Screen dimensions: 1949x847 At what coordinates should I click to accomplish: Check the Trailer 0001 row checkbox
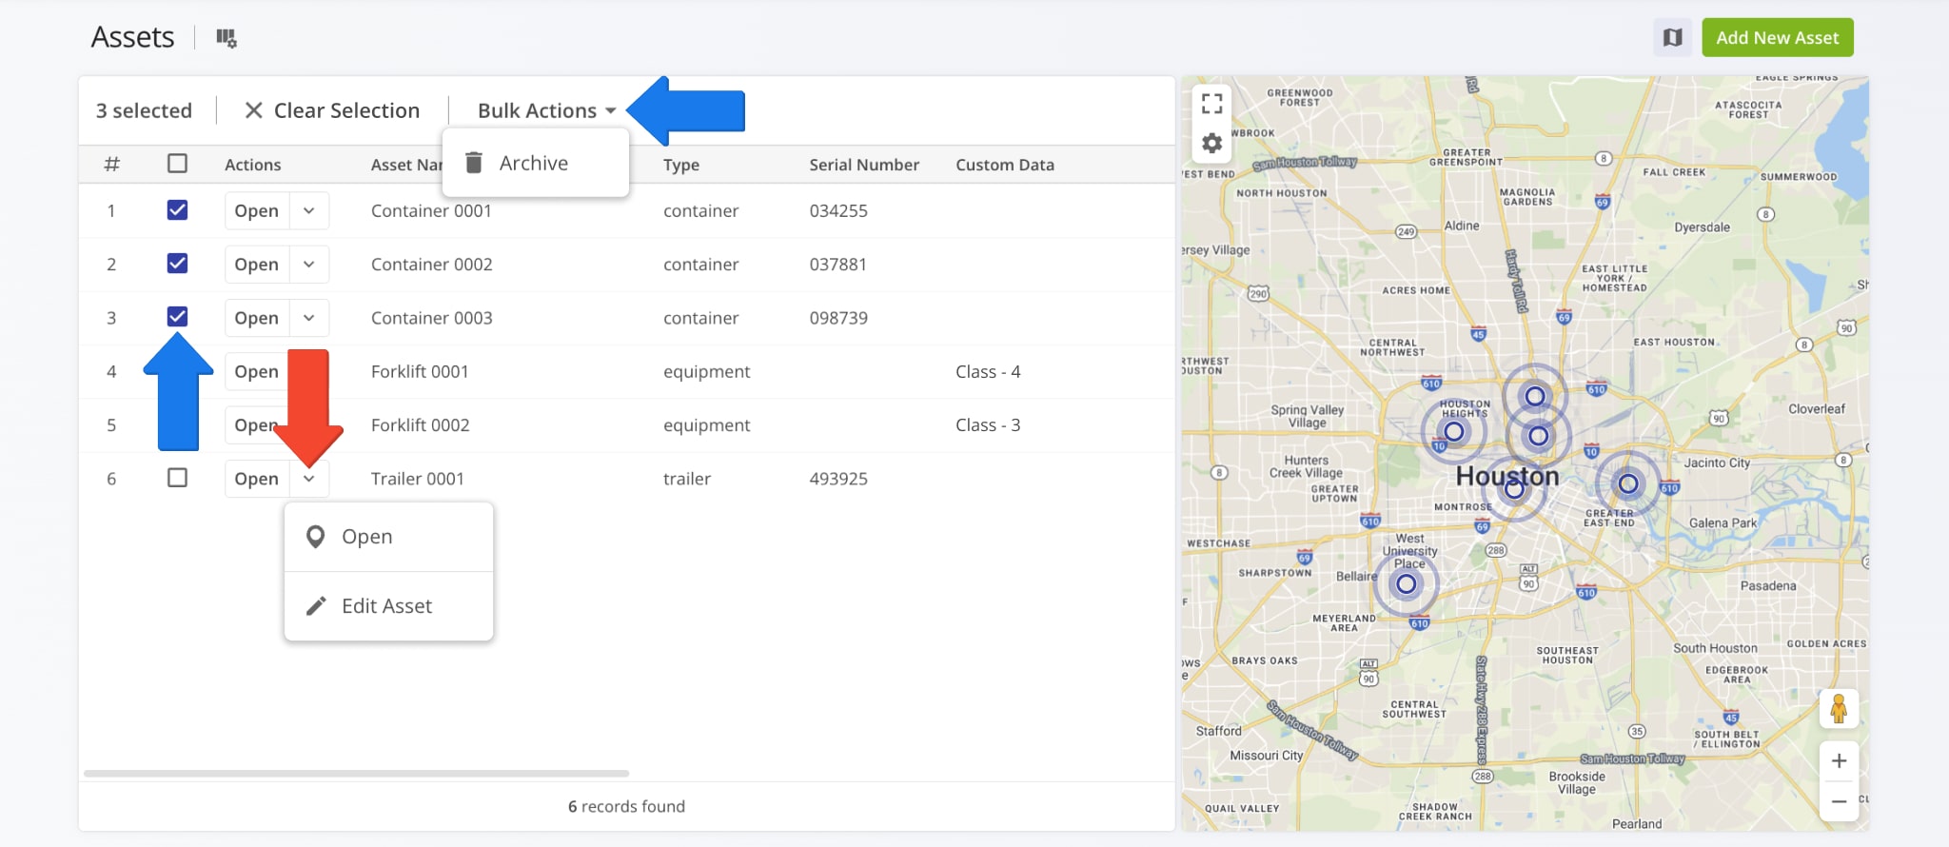[177, 478]
